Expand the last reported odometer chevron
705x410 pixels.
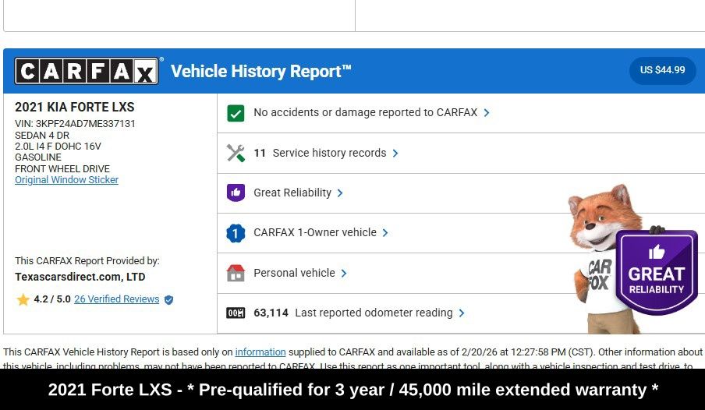coord(462,313)
